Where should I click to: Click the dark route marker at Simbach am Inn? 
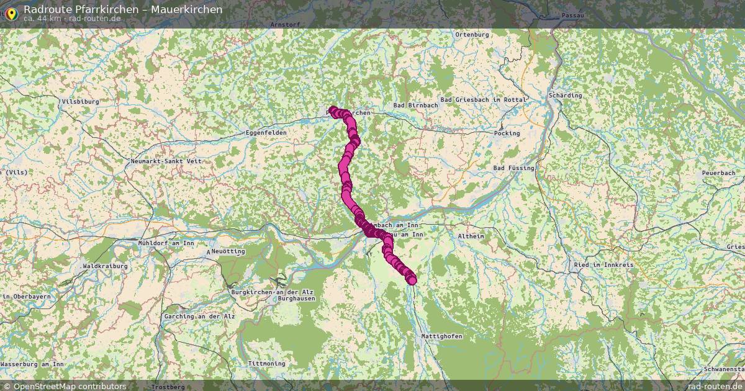[x=369, y=231]
